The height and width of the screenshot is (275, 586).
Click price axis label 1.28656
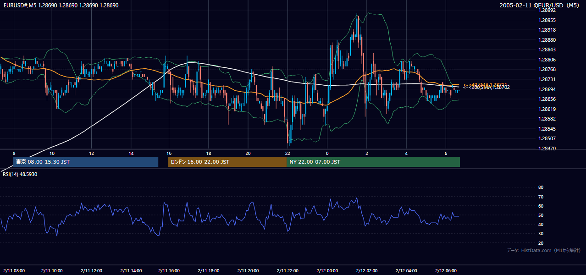[547, 99]
